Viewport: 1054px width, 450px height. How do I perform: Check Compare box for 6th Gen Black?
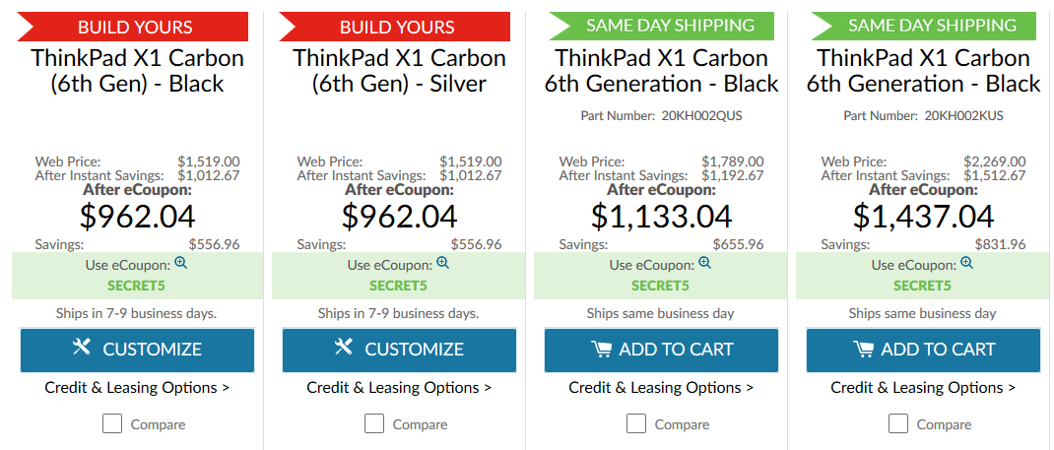[112, 423]
